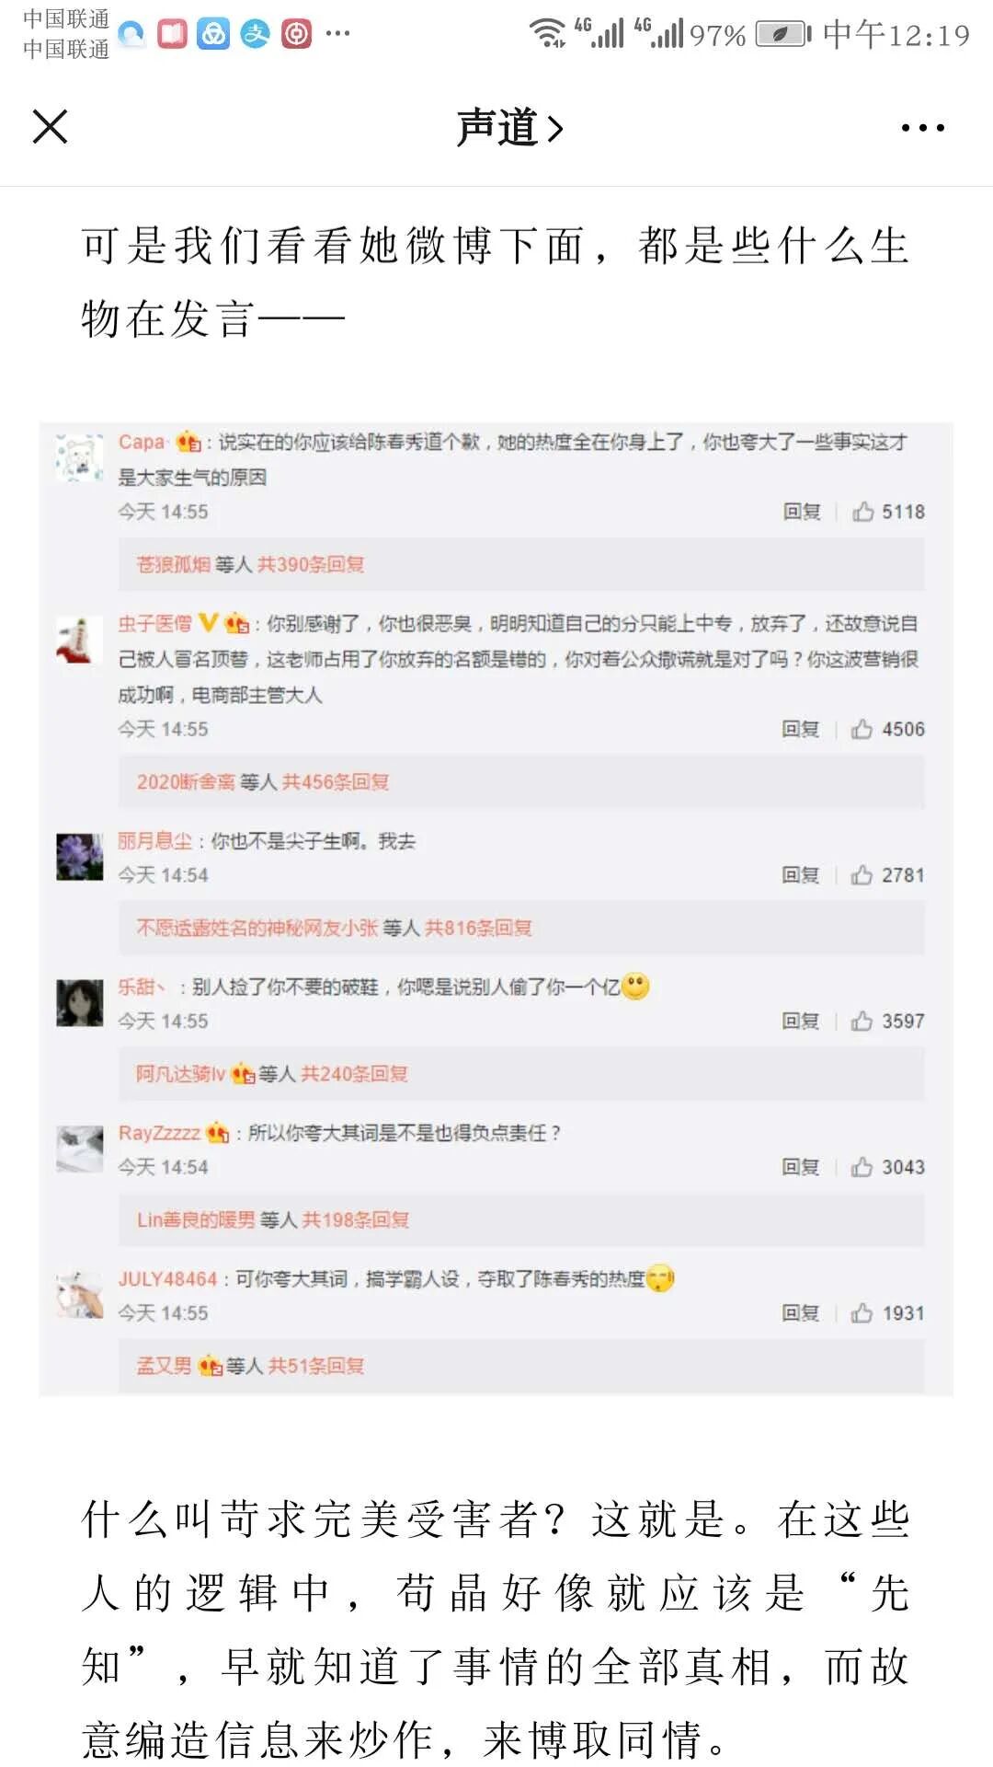993x1767 pixels.
Task: Tap the like icon beside 1931
Action: (862, 1313)
